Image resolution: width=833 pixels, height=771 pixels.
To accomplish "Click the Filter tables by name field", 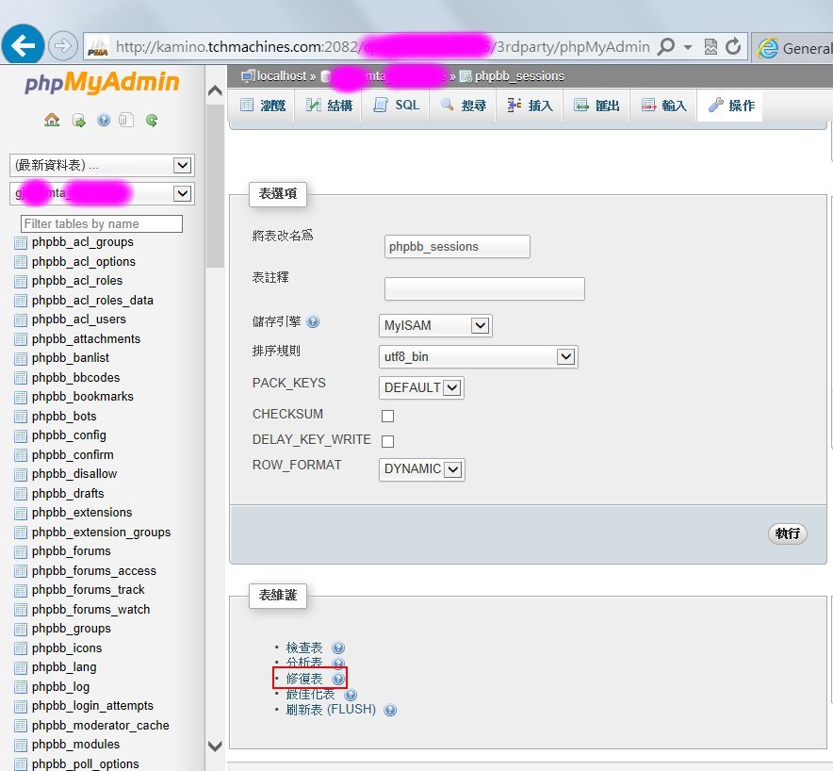I will pos(102,223).
